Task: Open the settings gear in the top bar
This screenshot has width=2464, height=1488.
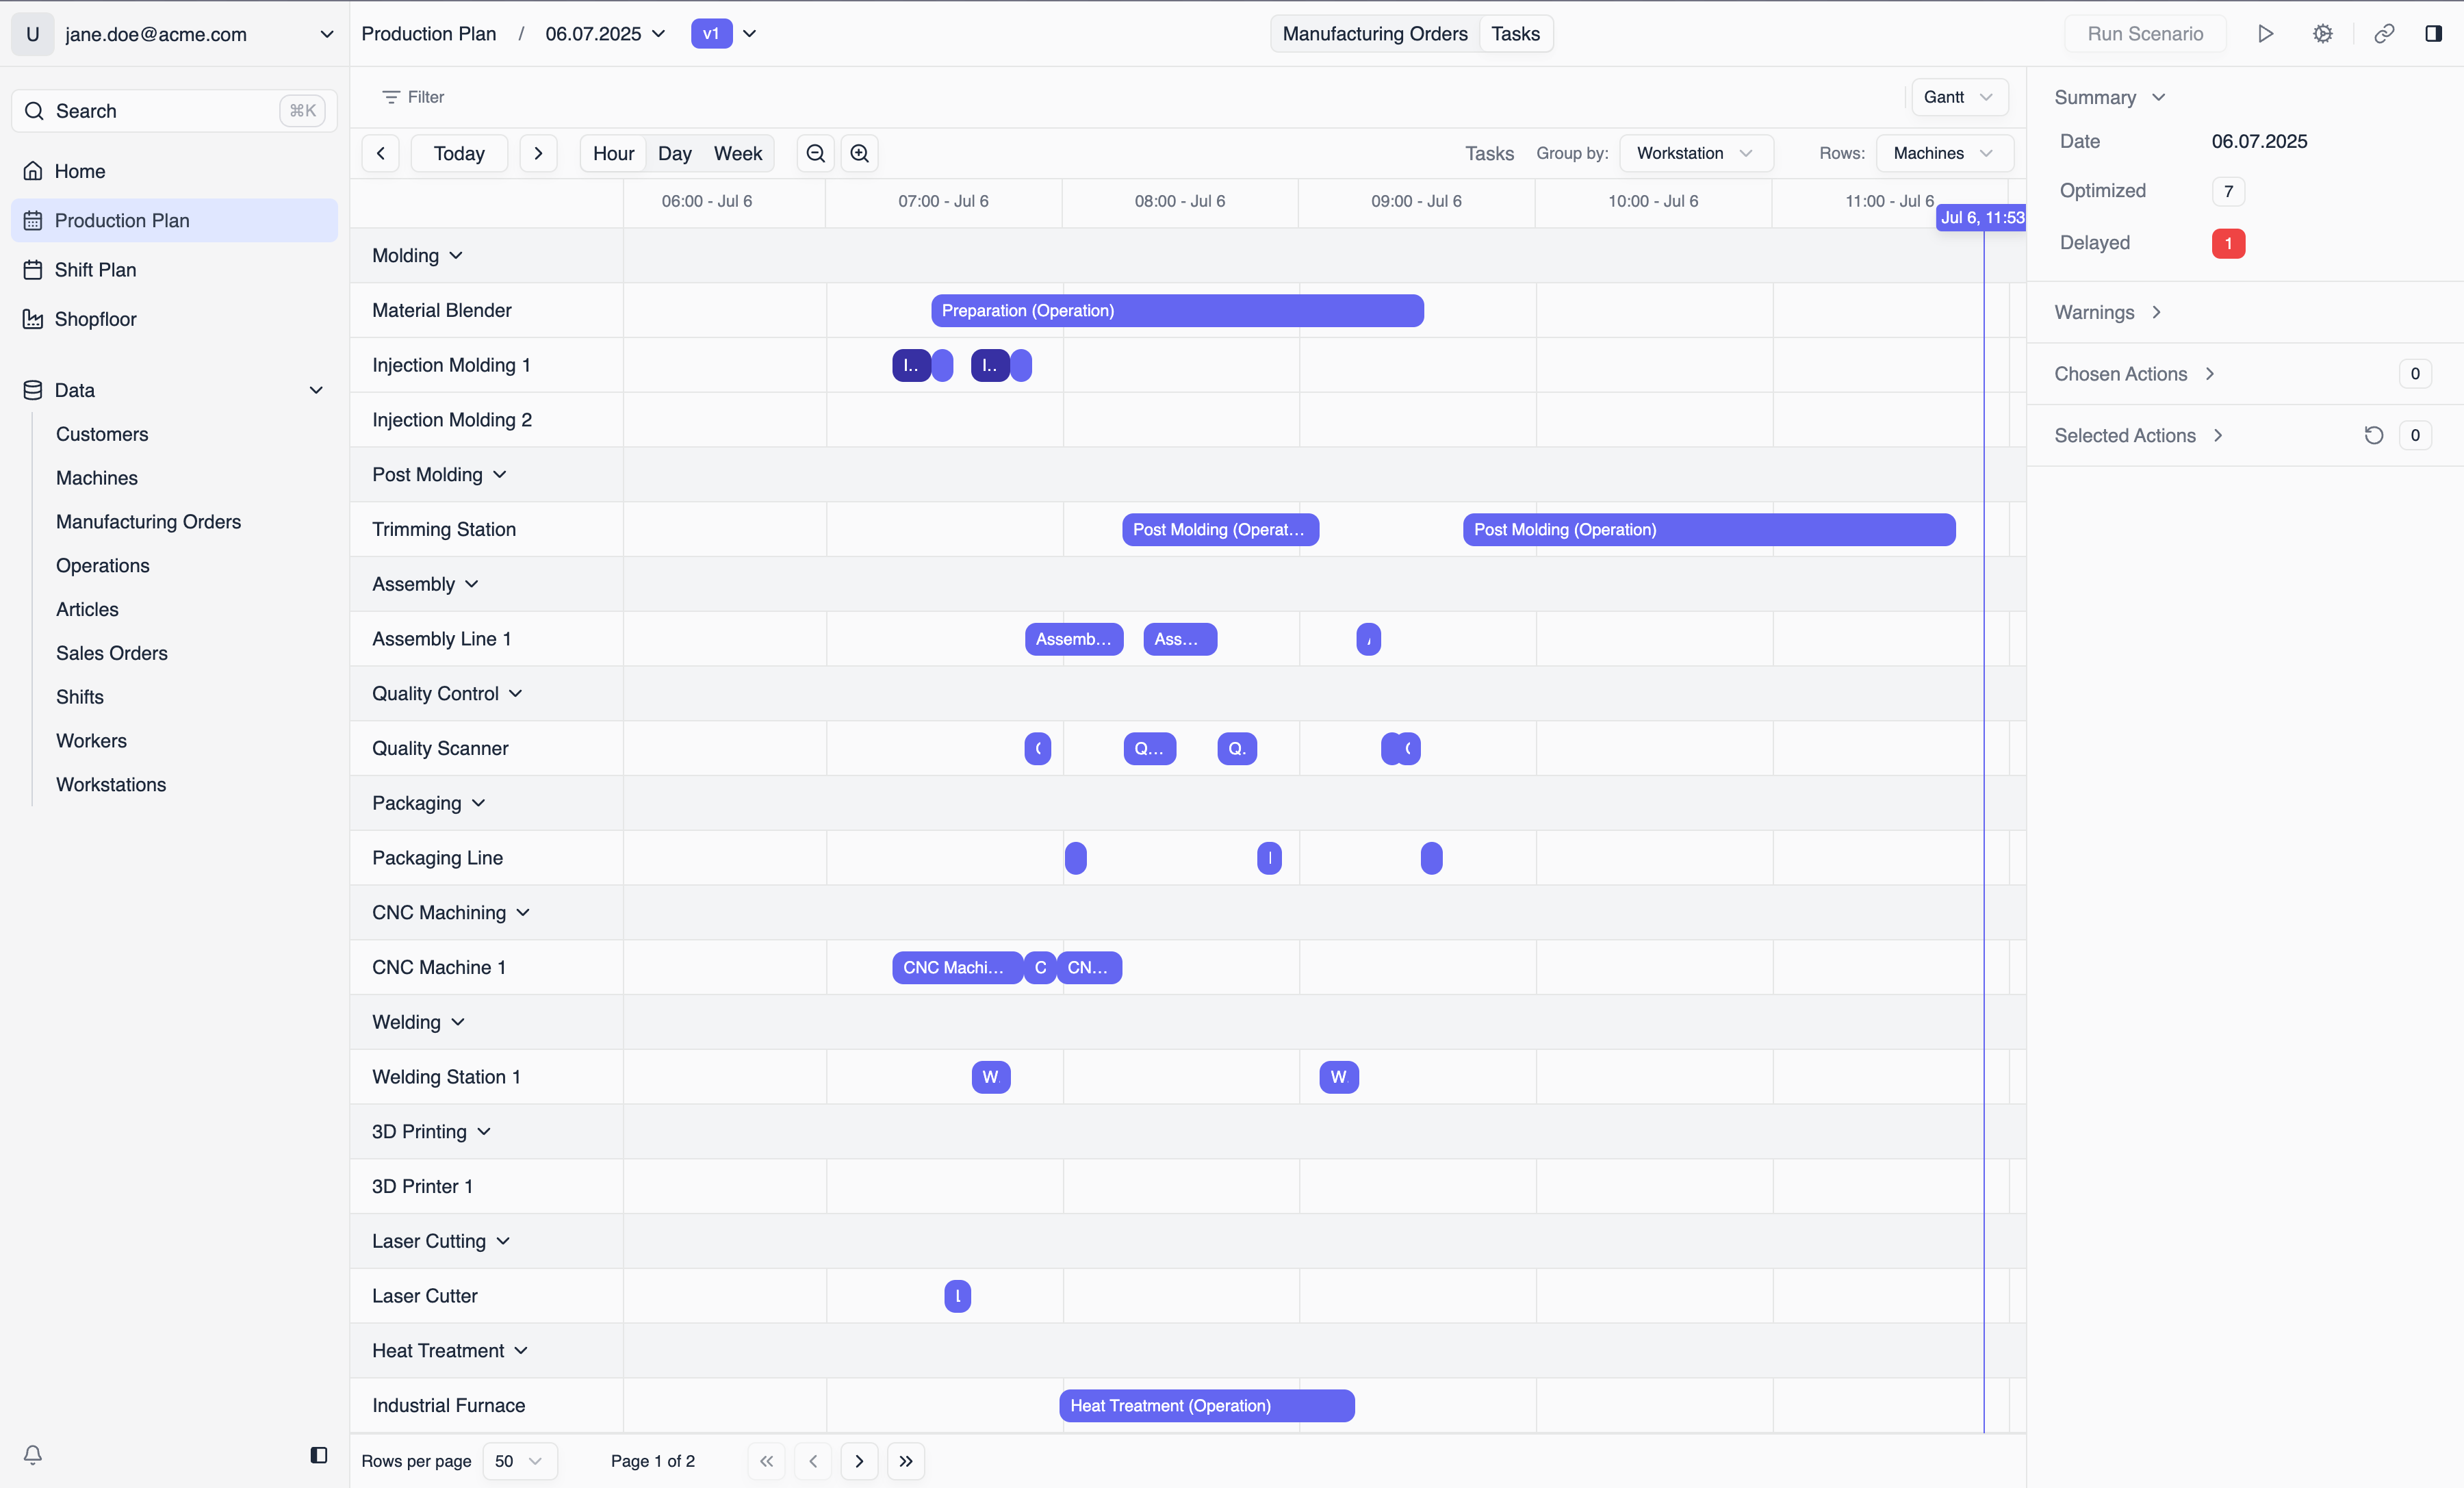Action: click(x=2323, y=33)
